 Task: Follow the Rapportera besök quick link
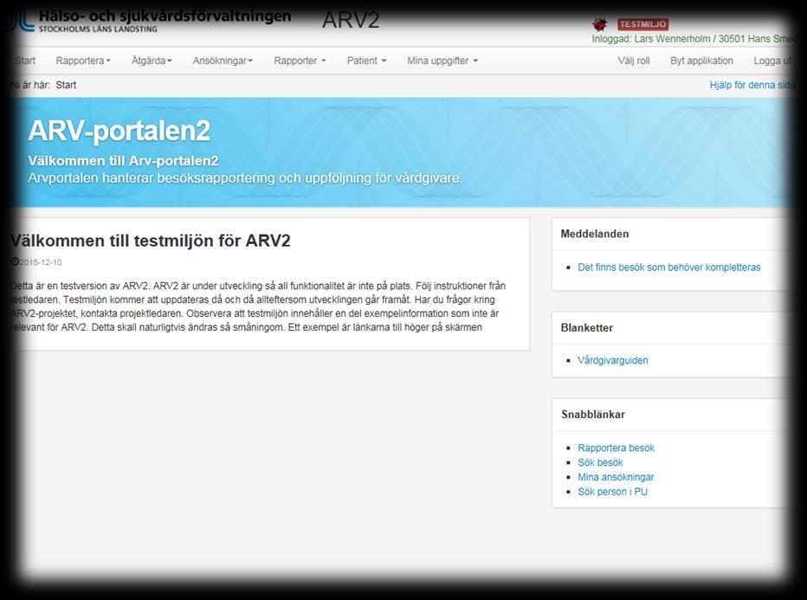(616, 448)
